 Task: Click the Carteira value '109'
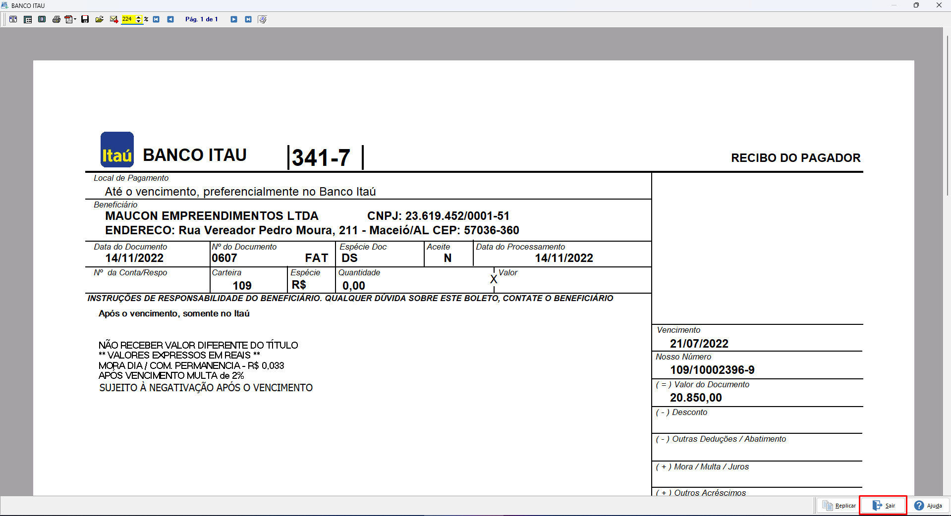[x=242, y=286]
